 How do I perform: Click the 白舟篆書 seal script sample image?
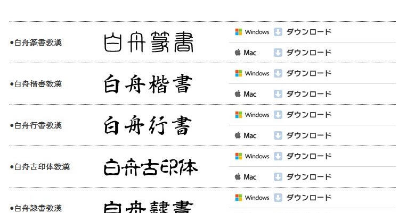click(149, 42)
